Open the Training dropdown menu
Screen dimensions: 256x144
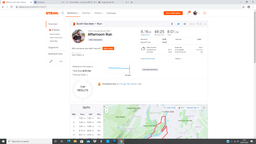(86, 13)
